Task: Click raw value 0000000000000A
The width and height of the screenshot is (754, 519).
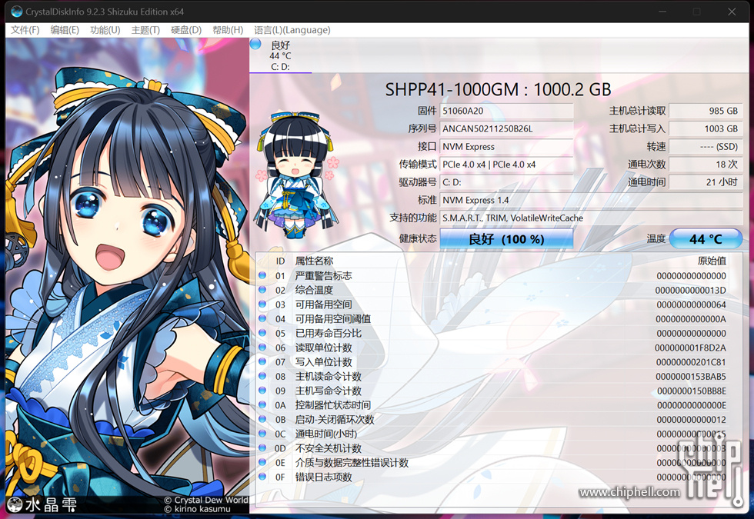Action: coord(691,319)
